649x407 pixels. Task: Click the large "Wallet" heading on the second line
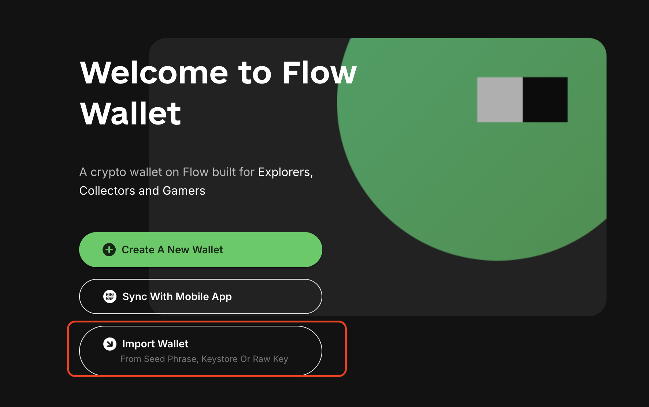[x=130, y=113]
